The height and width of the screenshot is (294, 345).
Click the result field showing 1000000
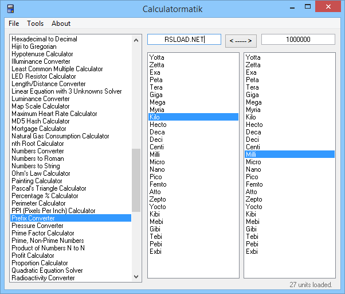click(298, 40)
